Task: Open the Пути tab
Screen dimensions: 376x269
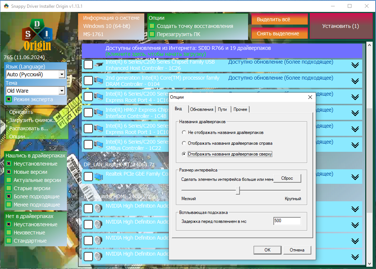Action: tap(222, 109)
